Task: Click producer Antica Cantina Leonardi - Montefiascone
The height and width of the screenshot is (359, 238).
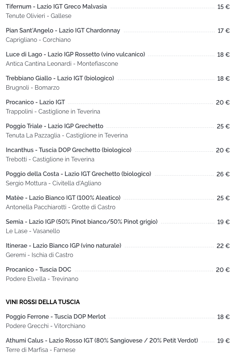Action: (62, 64)
